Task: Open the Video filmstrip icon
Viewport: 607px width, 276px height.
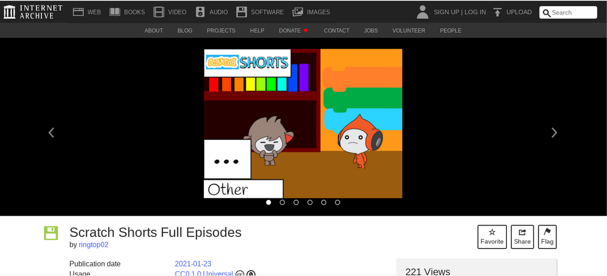Action: click(x=159, y=12)
